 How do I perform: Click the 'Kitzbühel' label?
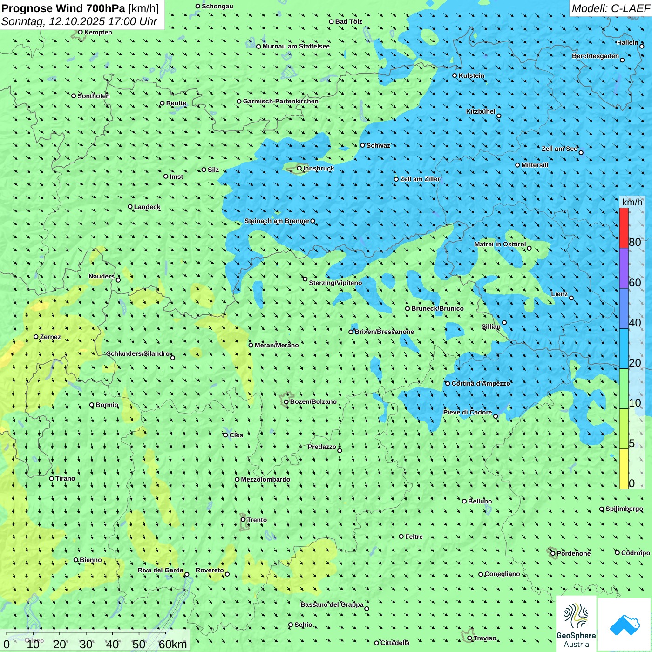point(481,111)
